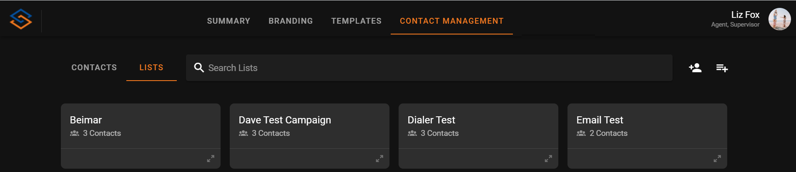Expand the Dave Test Campaign card
The image size is (796, 172).
(x=379, y=159)
